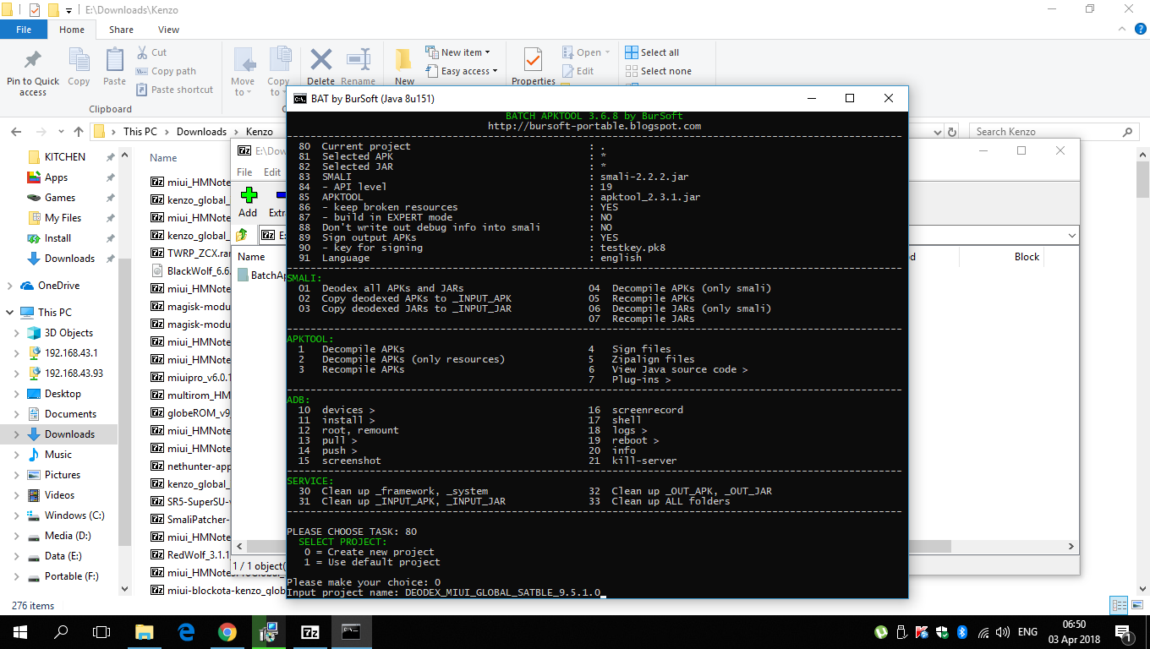The height and width of the screenshot is (649, 1150).
Task: Open the Easy access dropdown
Action: point(462,71)
